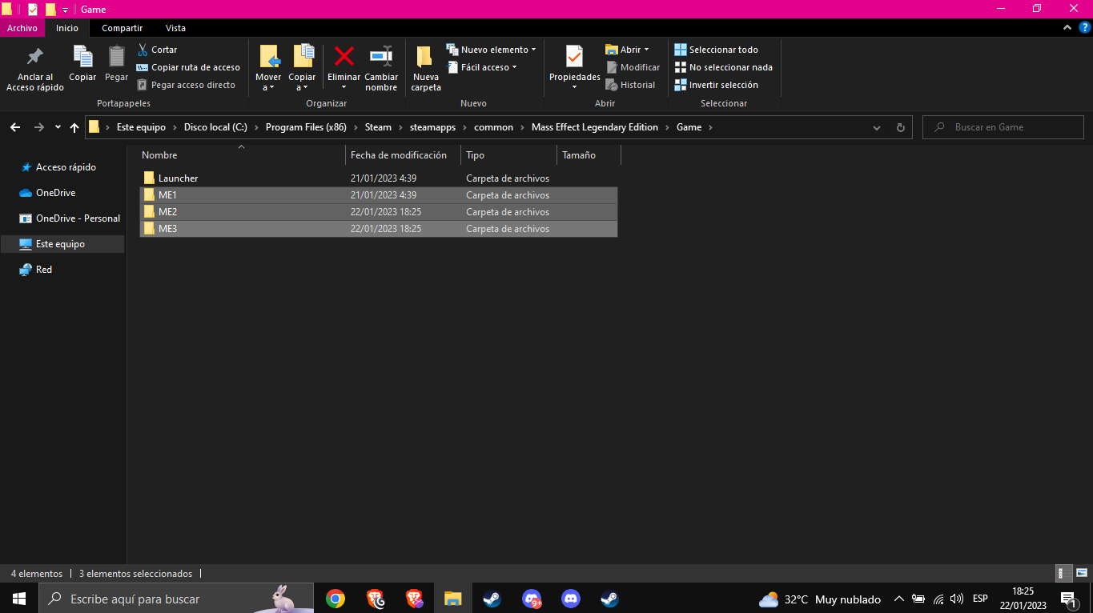This screenshot has width=1093, height=613.
Task: Refresh the current folder view
Action: pyautogui.click(x=901, y=127)
